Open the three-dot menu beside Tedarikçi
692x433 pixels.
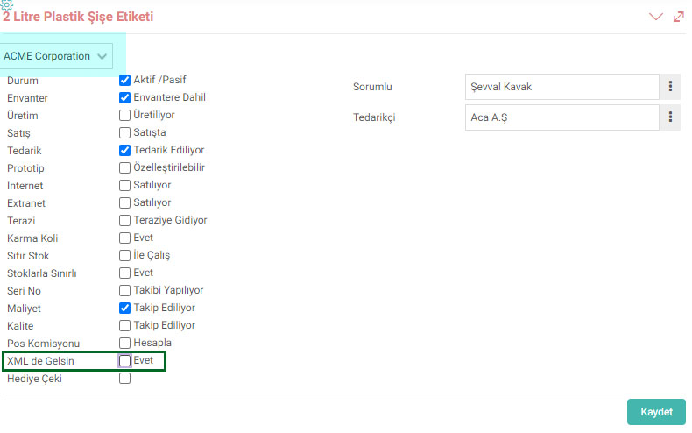[x=670, y=117]
